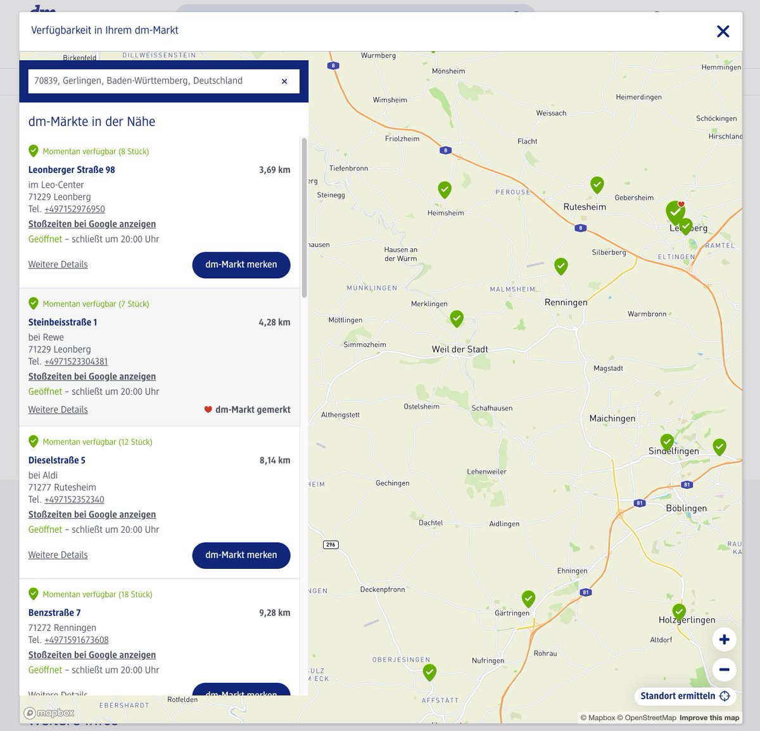760x731 pixels.
Task: Click the 3,69 km distance text
Action: click(275, 170)
